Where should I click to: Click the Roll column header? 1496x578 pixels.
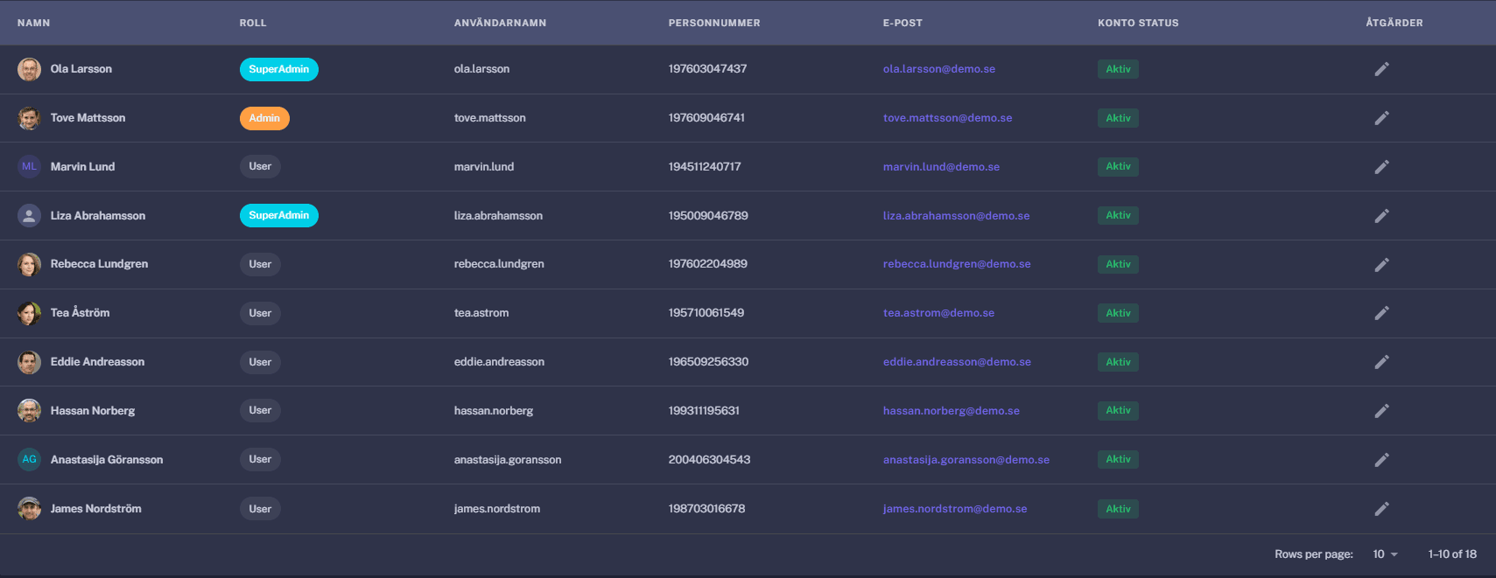pyautogui.click(x=253, y=23)
